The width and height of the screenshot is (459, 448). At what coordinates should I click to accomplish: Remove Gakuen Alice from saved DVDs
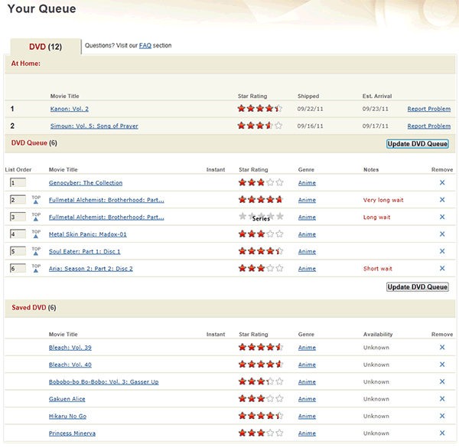(x=442, y=399)
